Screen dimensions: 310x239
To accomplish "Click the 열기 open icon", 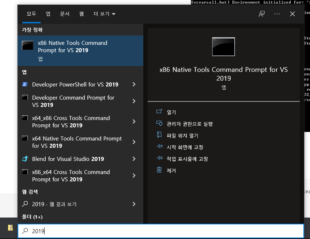I will pos(159,112).
